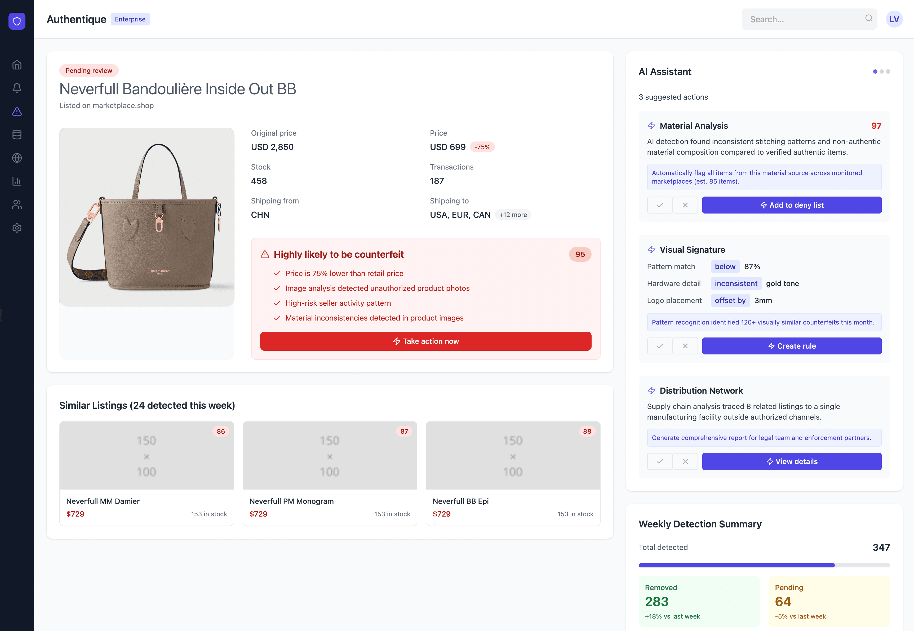Open notifications bell in sidebar
This screenshot has height=631, width=914.
tap(17, 88)
